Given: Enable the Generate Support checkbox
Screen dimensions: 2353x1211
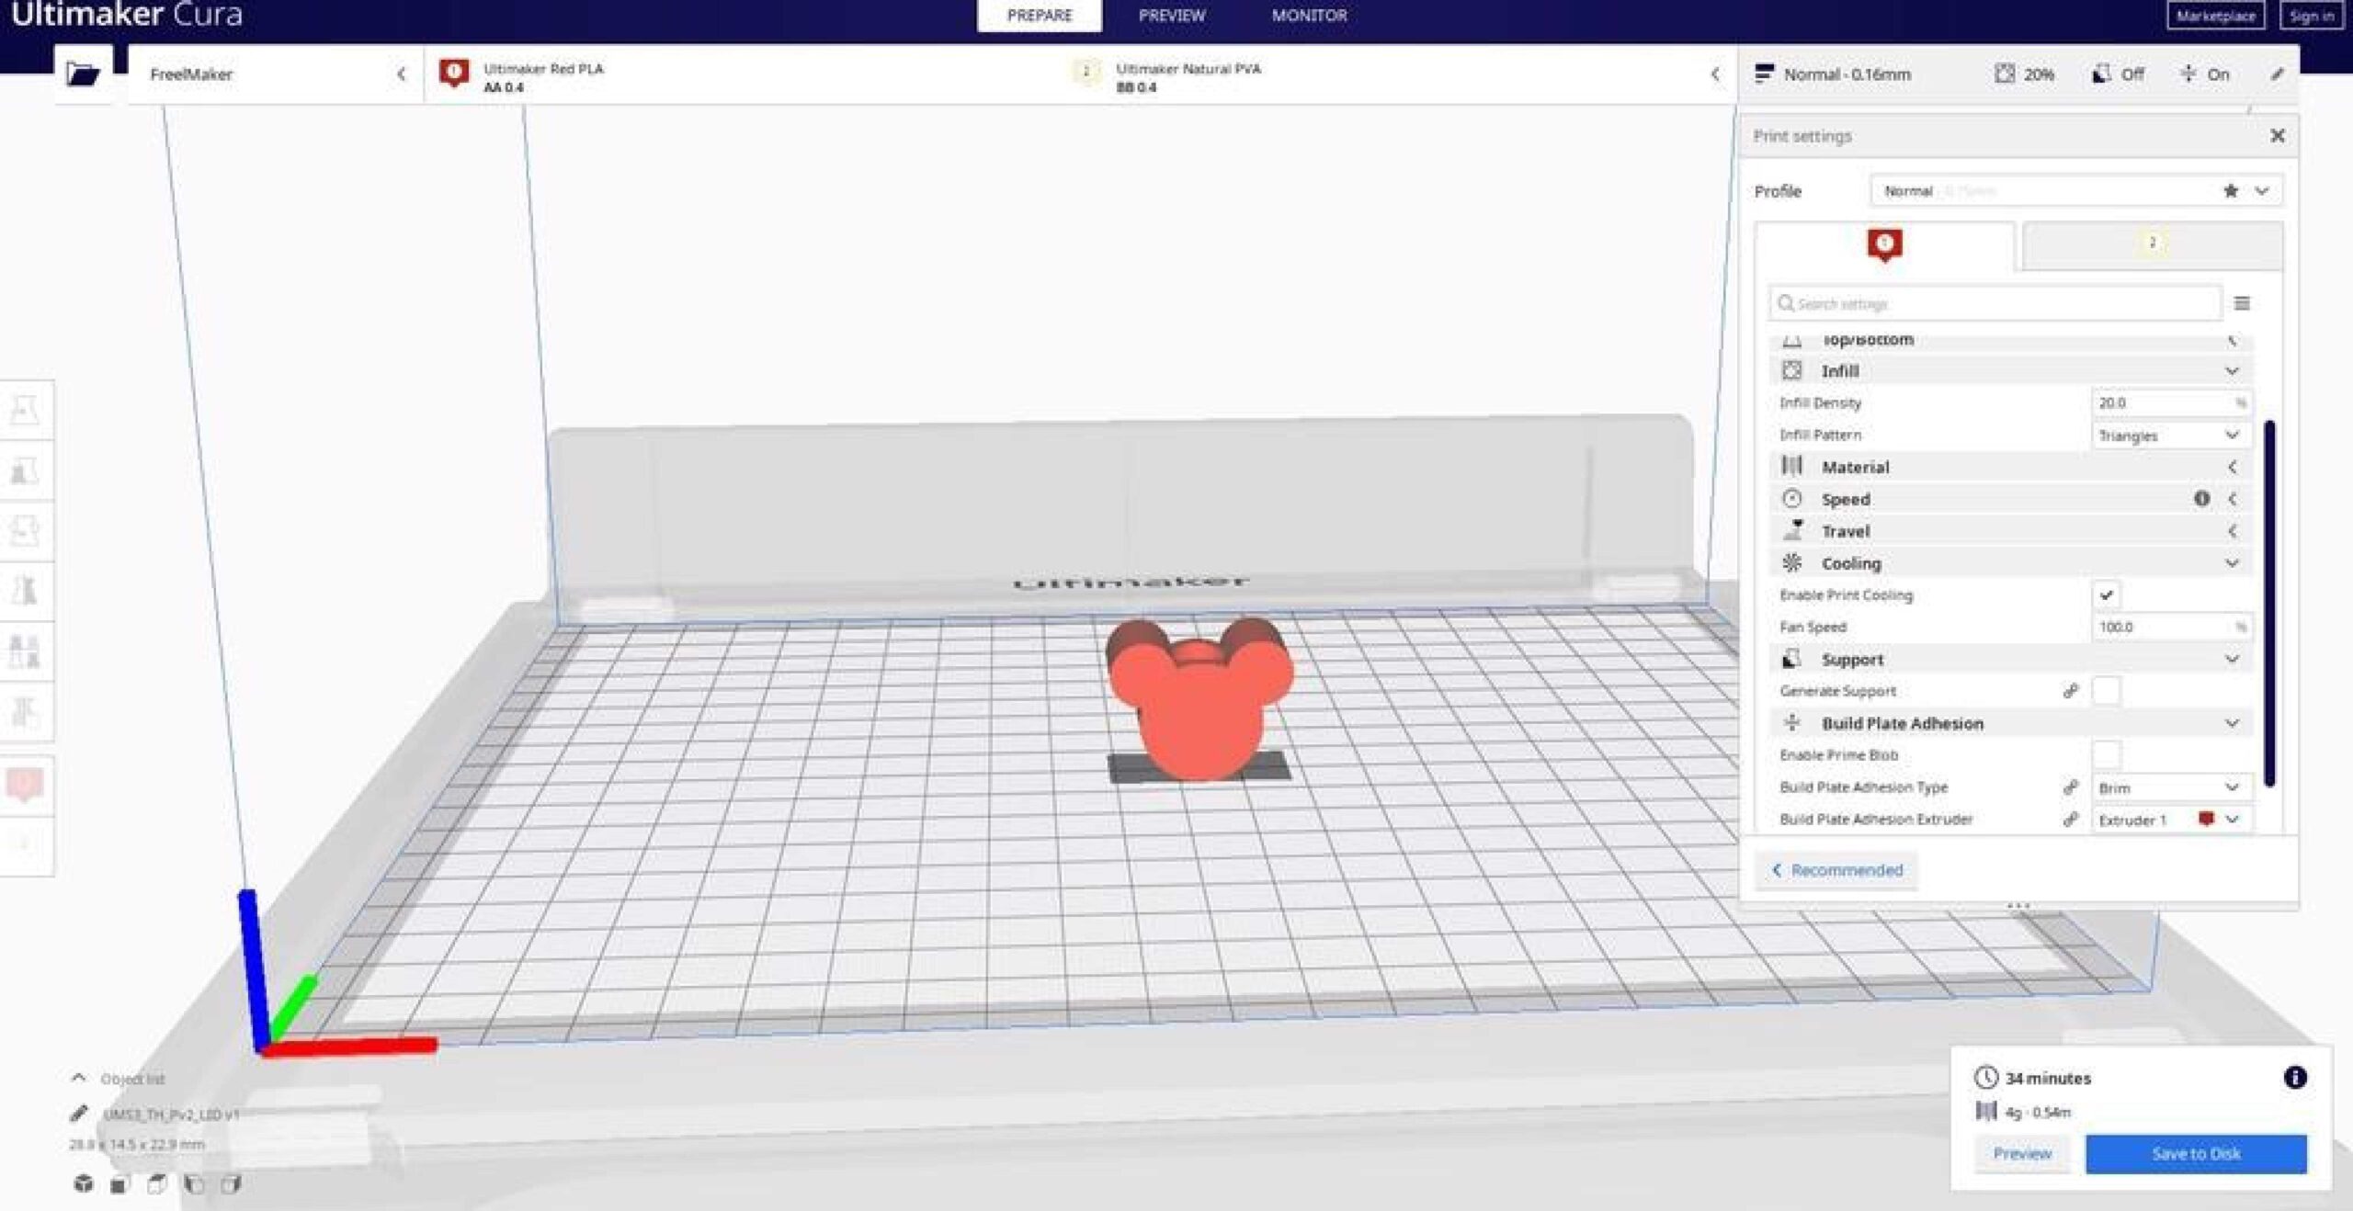Looking at the screenshot, I should tap(2106, 691).
